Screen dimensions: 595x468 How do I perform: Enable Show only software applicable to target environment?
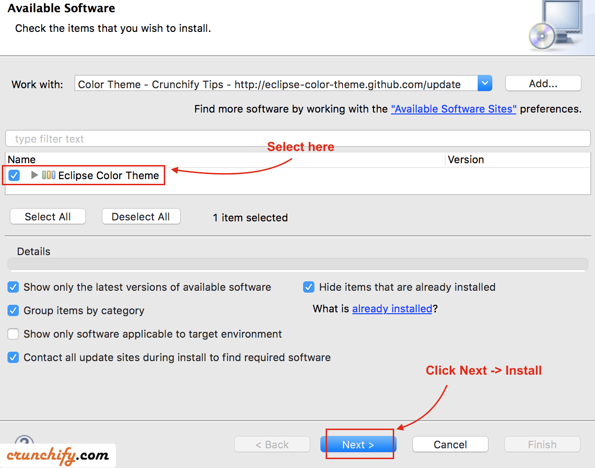point(13,334)
